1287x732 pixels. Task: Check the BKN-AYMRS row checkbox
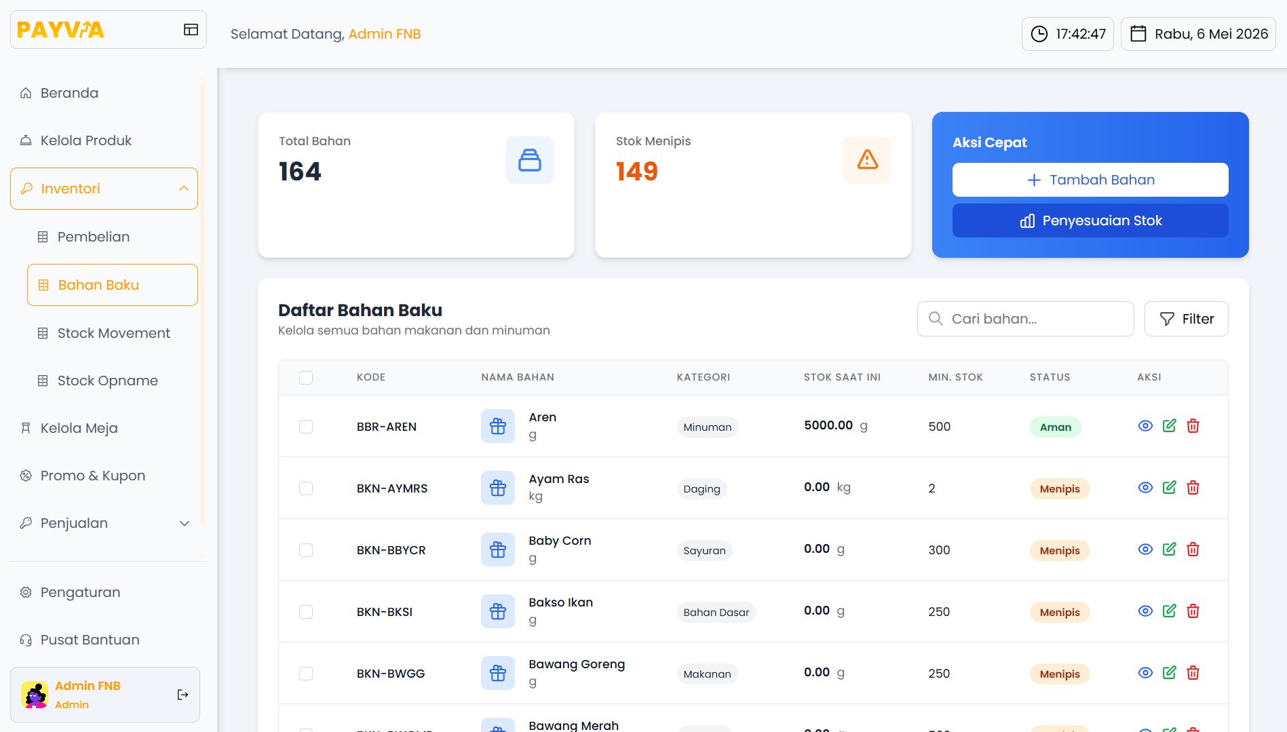click(306, 488)
